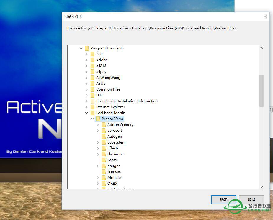Viewport: 273px width, 220px height.
Task: Collapse the Lockheed Martin folder
Action: [x=86, y=113]
